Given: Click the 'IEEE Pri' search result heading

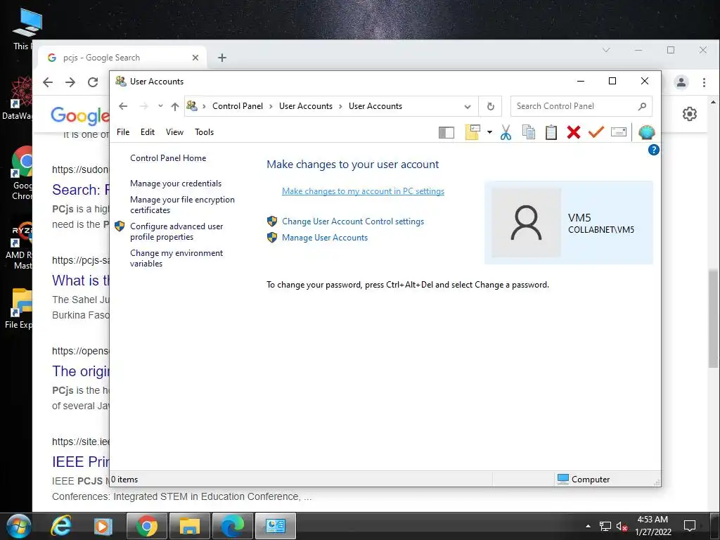Looking at the screenshot, I should (80, 461).
